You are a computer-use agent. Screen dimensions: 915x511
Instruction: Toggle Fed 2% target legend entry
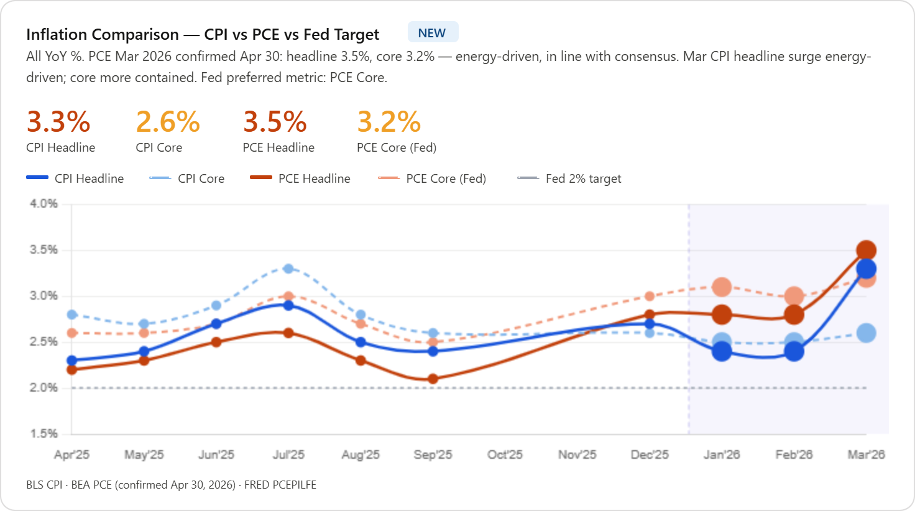(569, 178)
